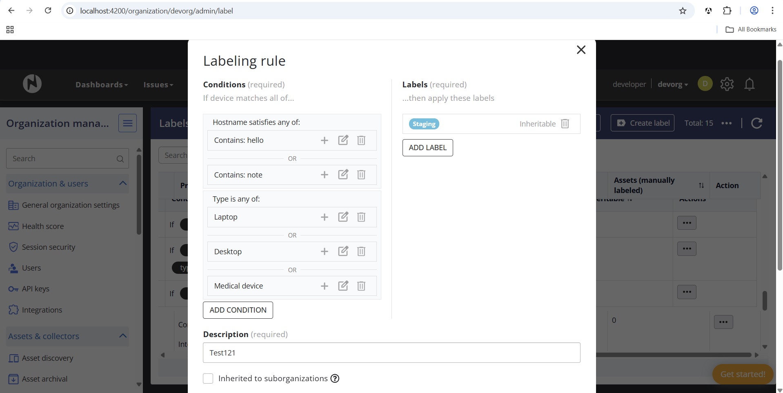Viewport: 783px width, 393px height.
Task: Edit the Desktop type condition
Action: pyautogui.click(x=343, y=251)
